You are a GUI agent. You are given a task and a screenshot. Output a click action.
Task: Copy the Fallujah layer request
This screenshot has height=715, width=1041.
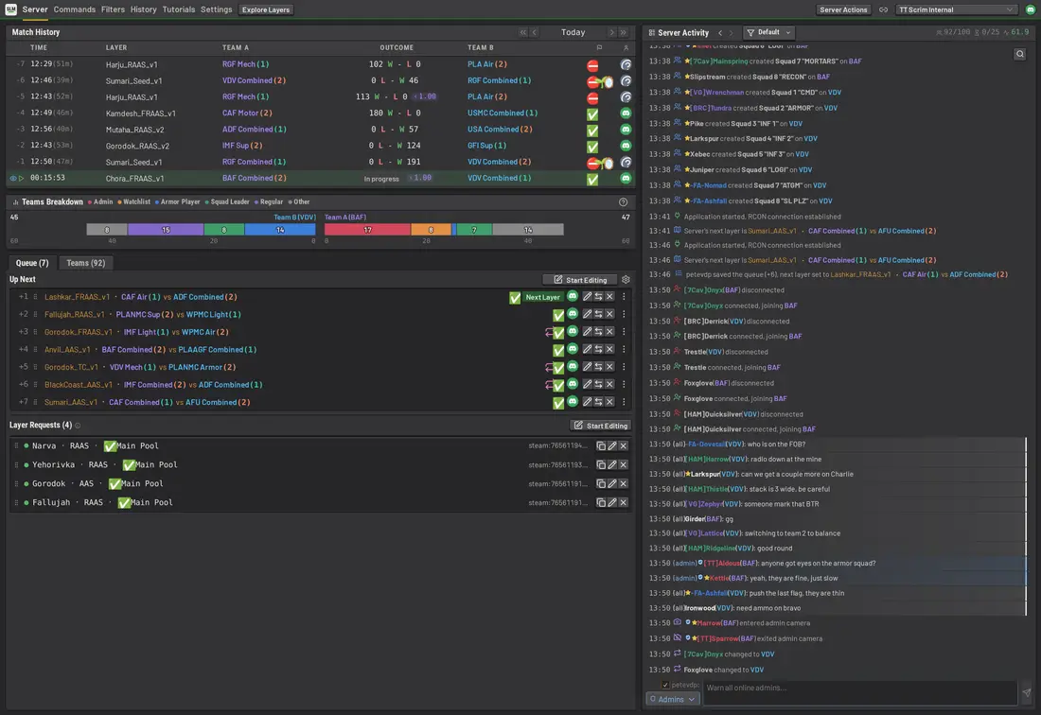point(601,502)
